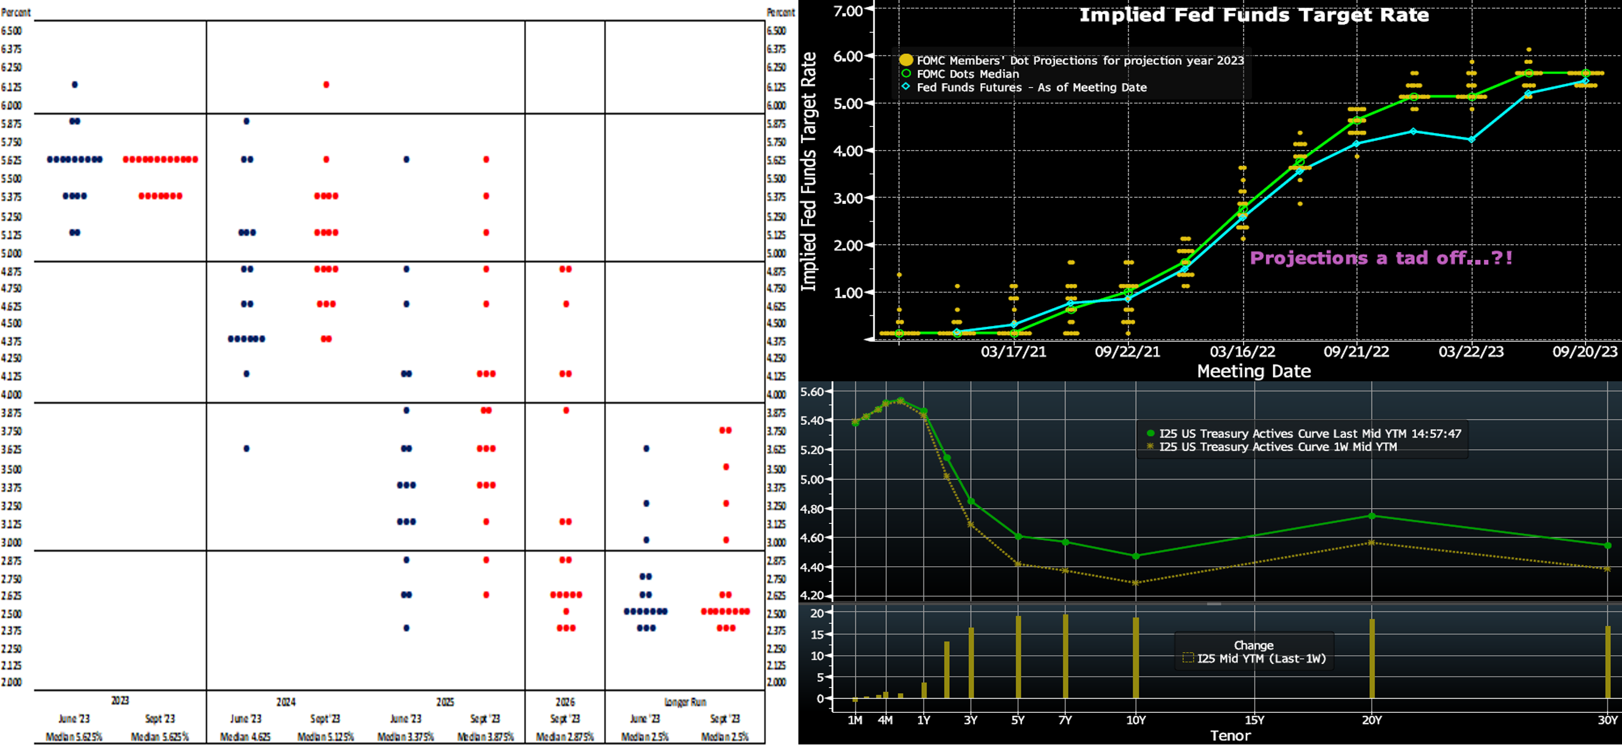This screenshot has width=1622, height=746.
Task: Click the 30Y bar in the Change chart
Action: [x=1607, y=662]
